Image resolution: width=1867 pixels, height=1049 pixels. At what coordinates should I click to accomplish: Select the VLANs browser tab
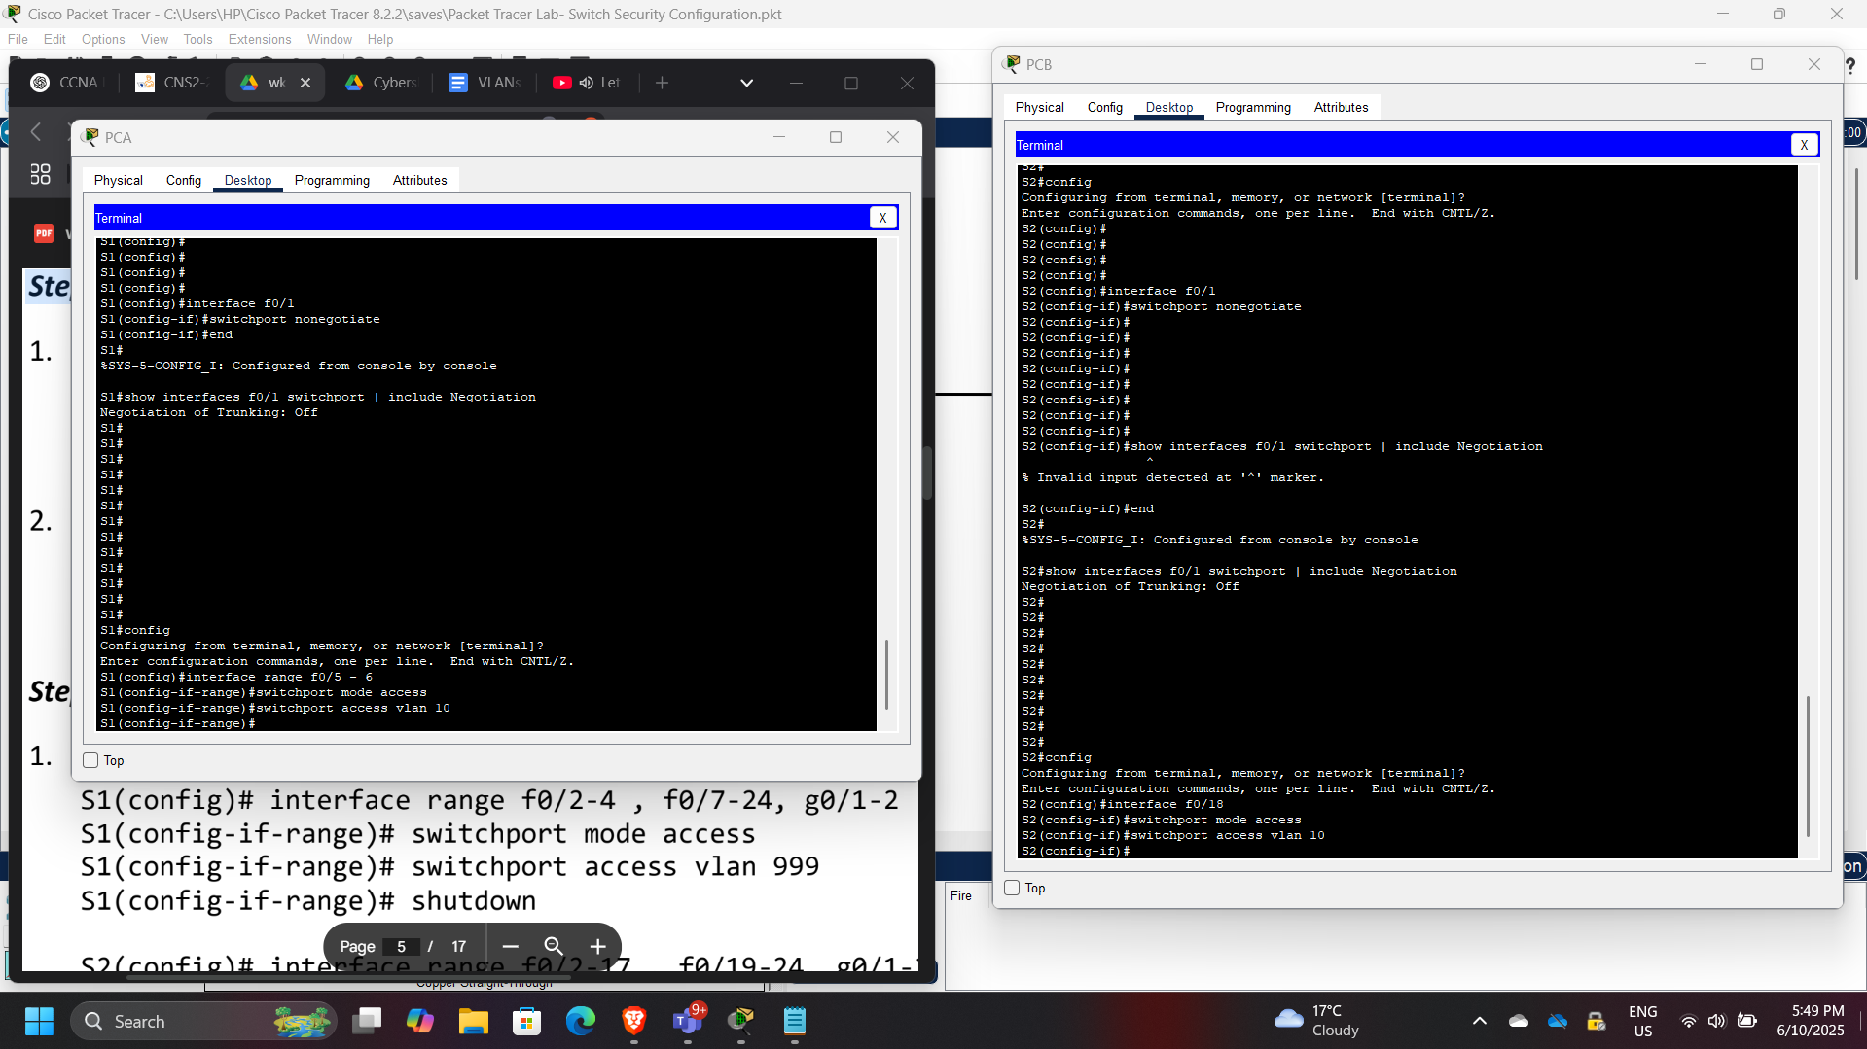485,83
